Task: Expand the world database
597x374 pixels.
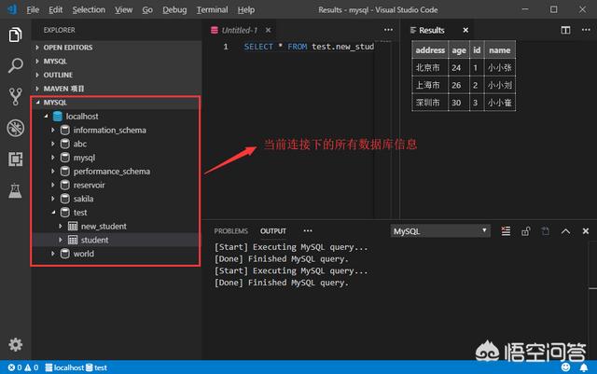Action: pyautogui.click(x=53, y=254)
